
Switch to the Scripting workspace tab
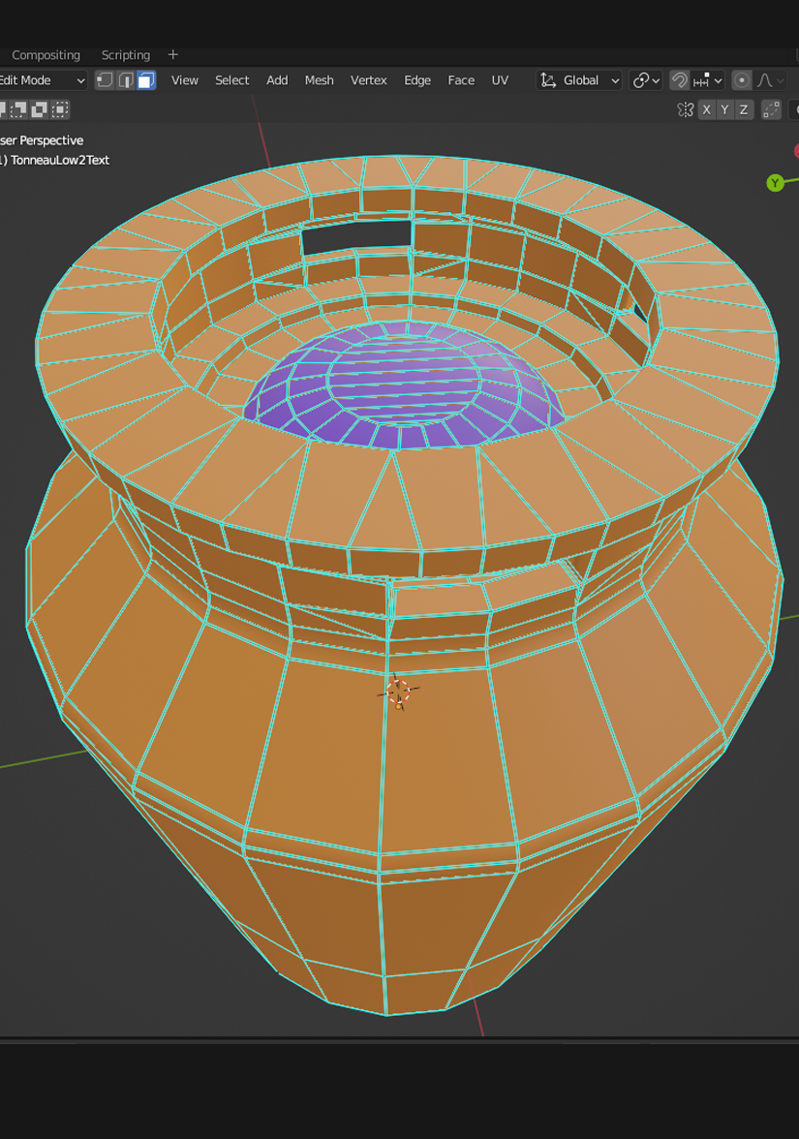click(126, 55)
